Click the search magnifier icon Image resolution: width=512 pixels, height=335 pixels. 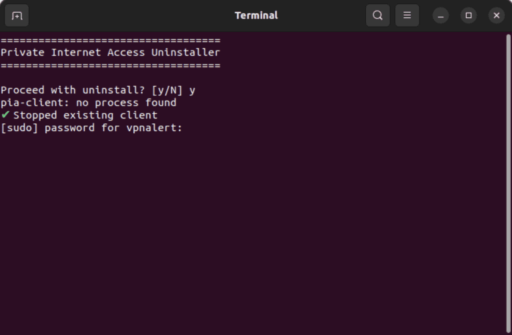pyautogui.click(x=377, y=15)
